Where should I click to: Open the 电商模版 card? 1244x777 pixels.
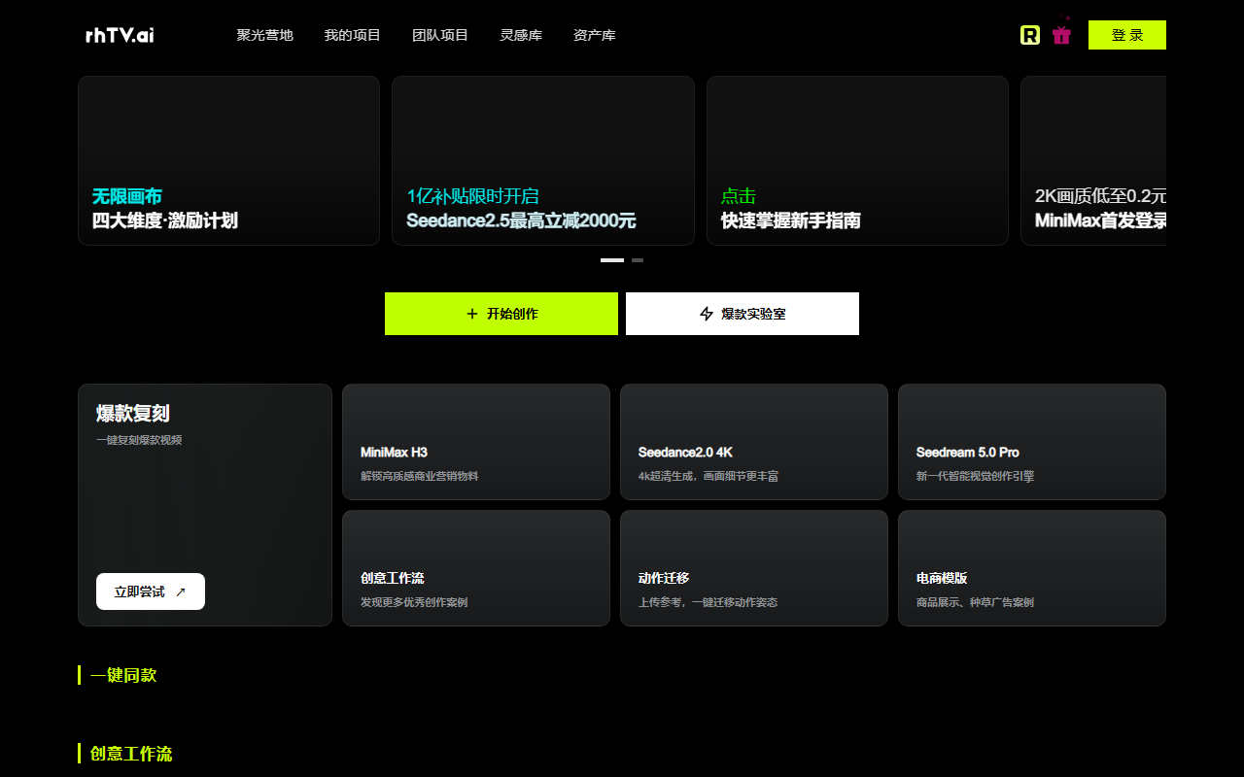[1032, 568]
